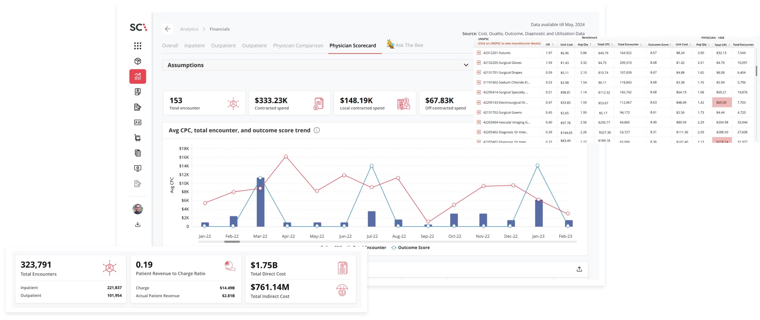Click the Actual Patient Revenue $2.81B value

tap(228, 296)
